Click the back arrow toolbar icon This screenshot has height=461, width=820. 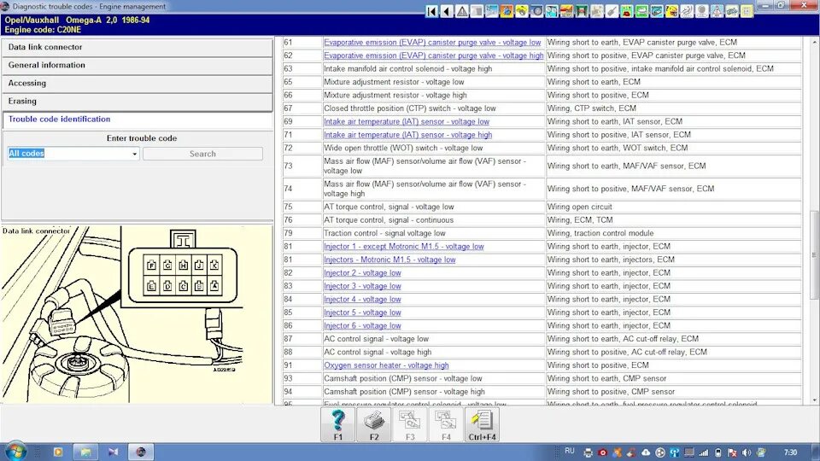tap(447, 11)
